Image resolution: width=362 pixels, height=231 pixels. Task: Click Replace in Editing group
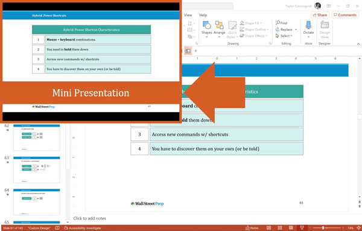pos(284,30)
